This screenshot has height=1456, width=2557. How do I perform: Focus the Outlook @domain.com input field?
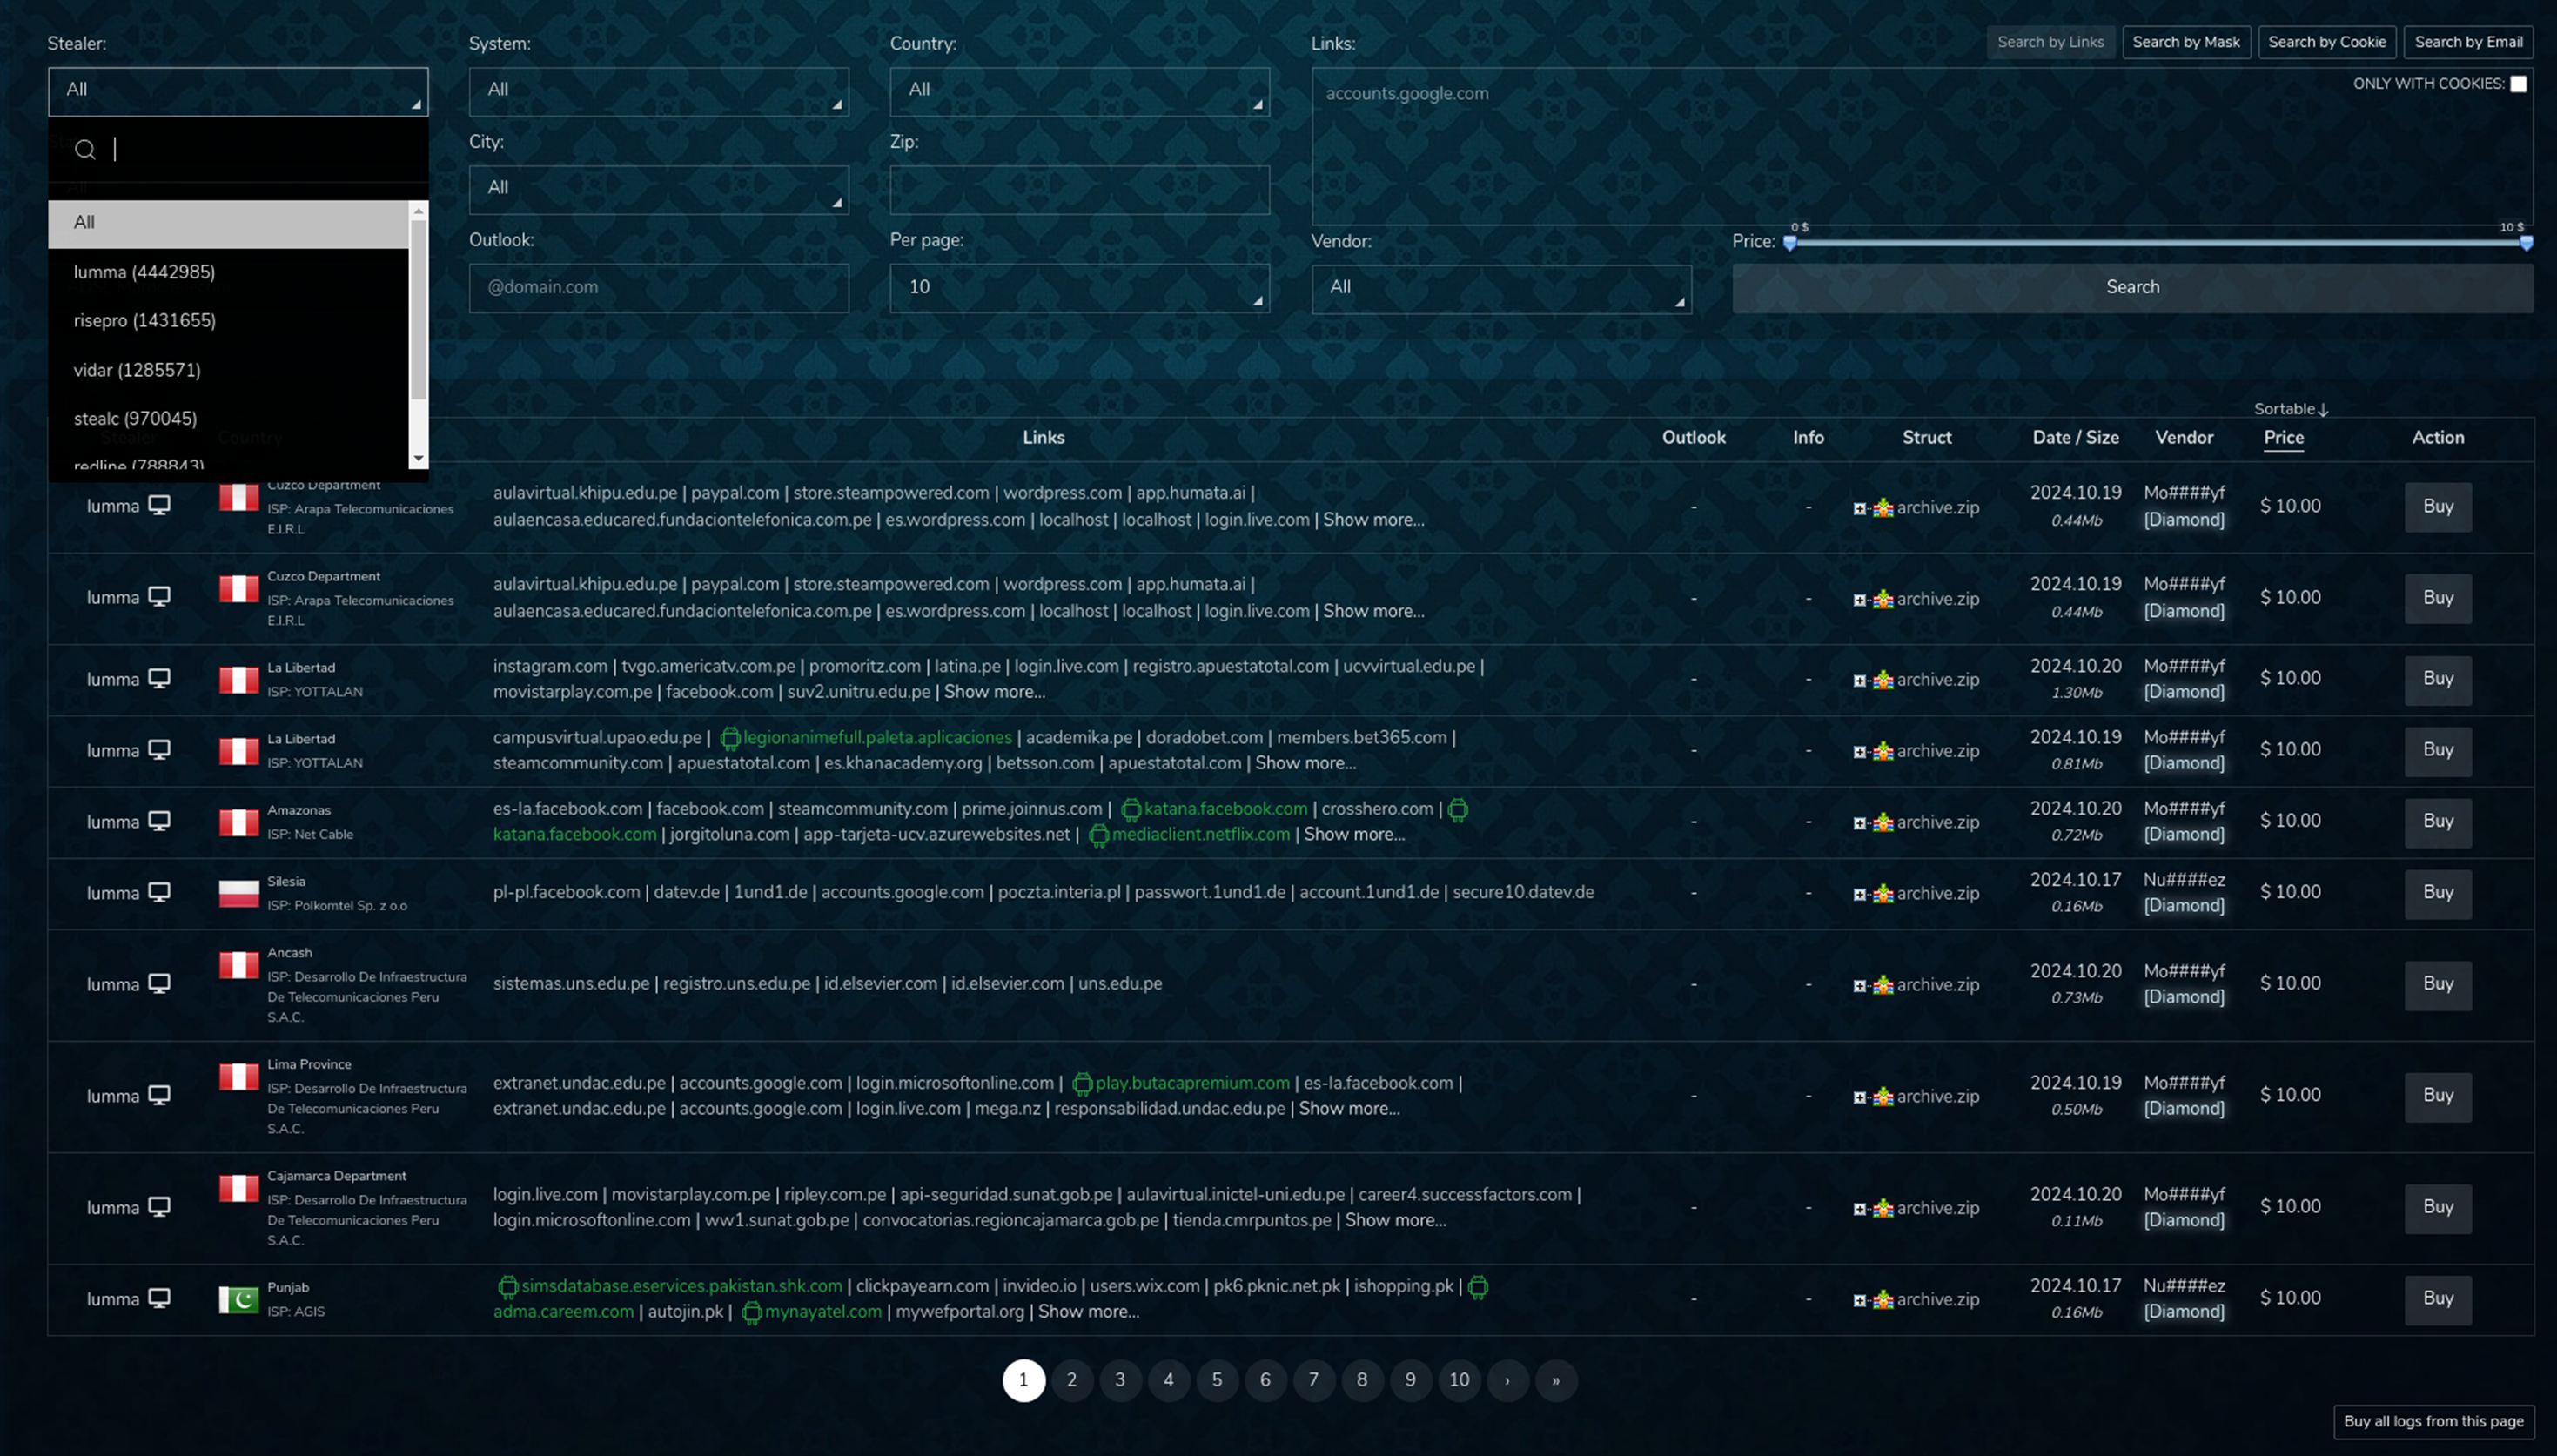[x=659, y=288]
